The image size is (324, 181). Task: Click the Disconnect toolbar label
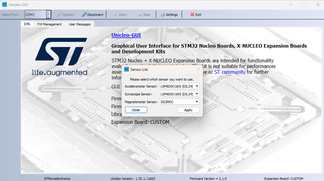[95, 15]
